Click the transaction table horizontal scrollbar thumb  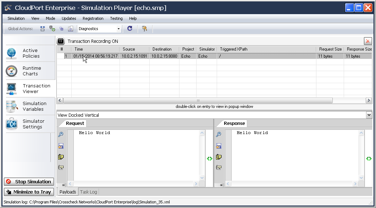pyautogui.click(x=198, y=100)
